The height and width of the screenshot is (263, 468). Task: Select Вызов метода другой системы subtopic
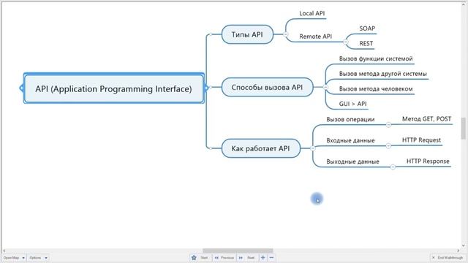(x=383, y=74)
